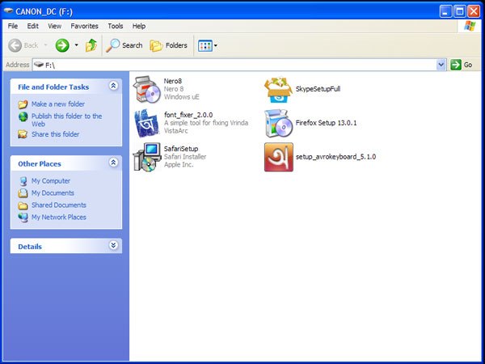Image resolution: width=485 pixels, height=364 pixels.
Task: Select the SkypeSetupFull icon
Action: [x=278, y=90]
